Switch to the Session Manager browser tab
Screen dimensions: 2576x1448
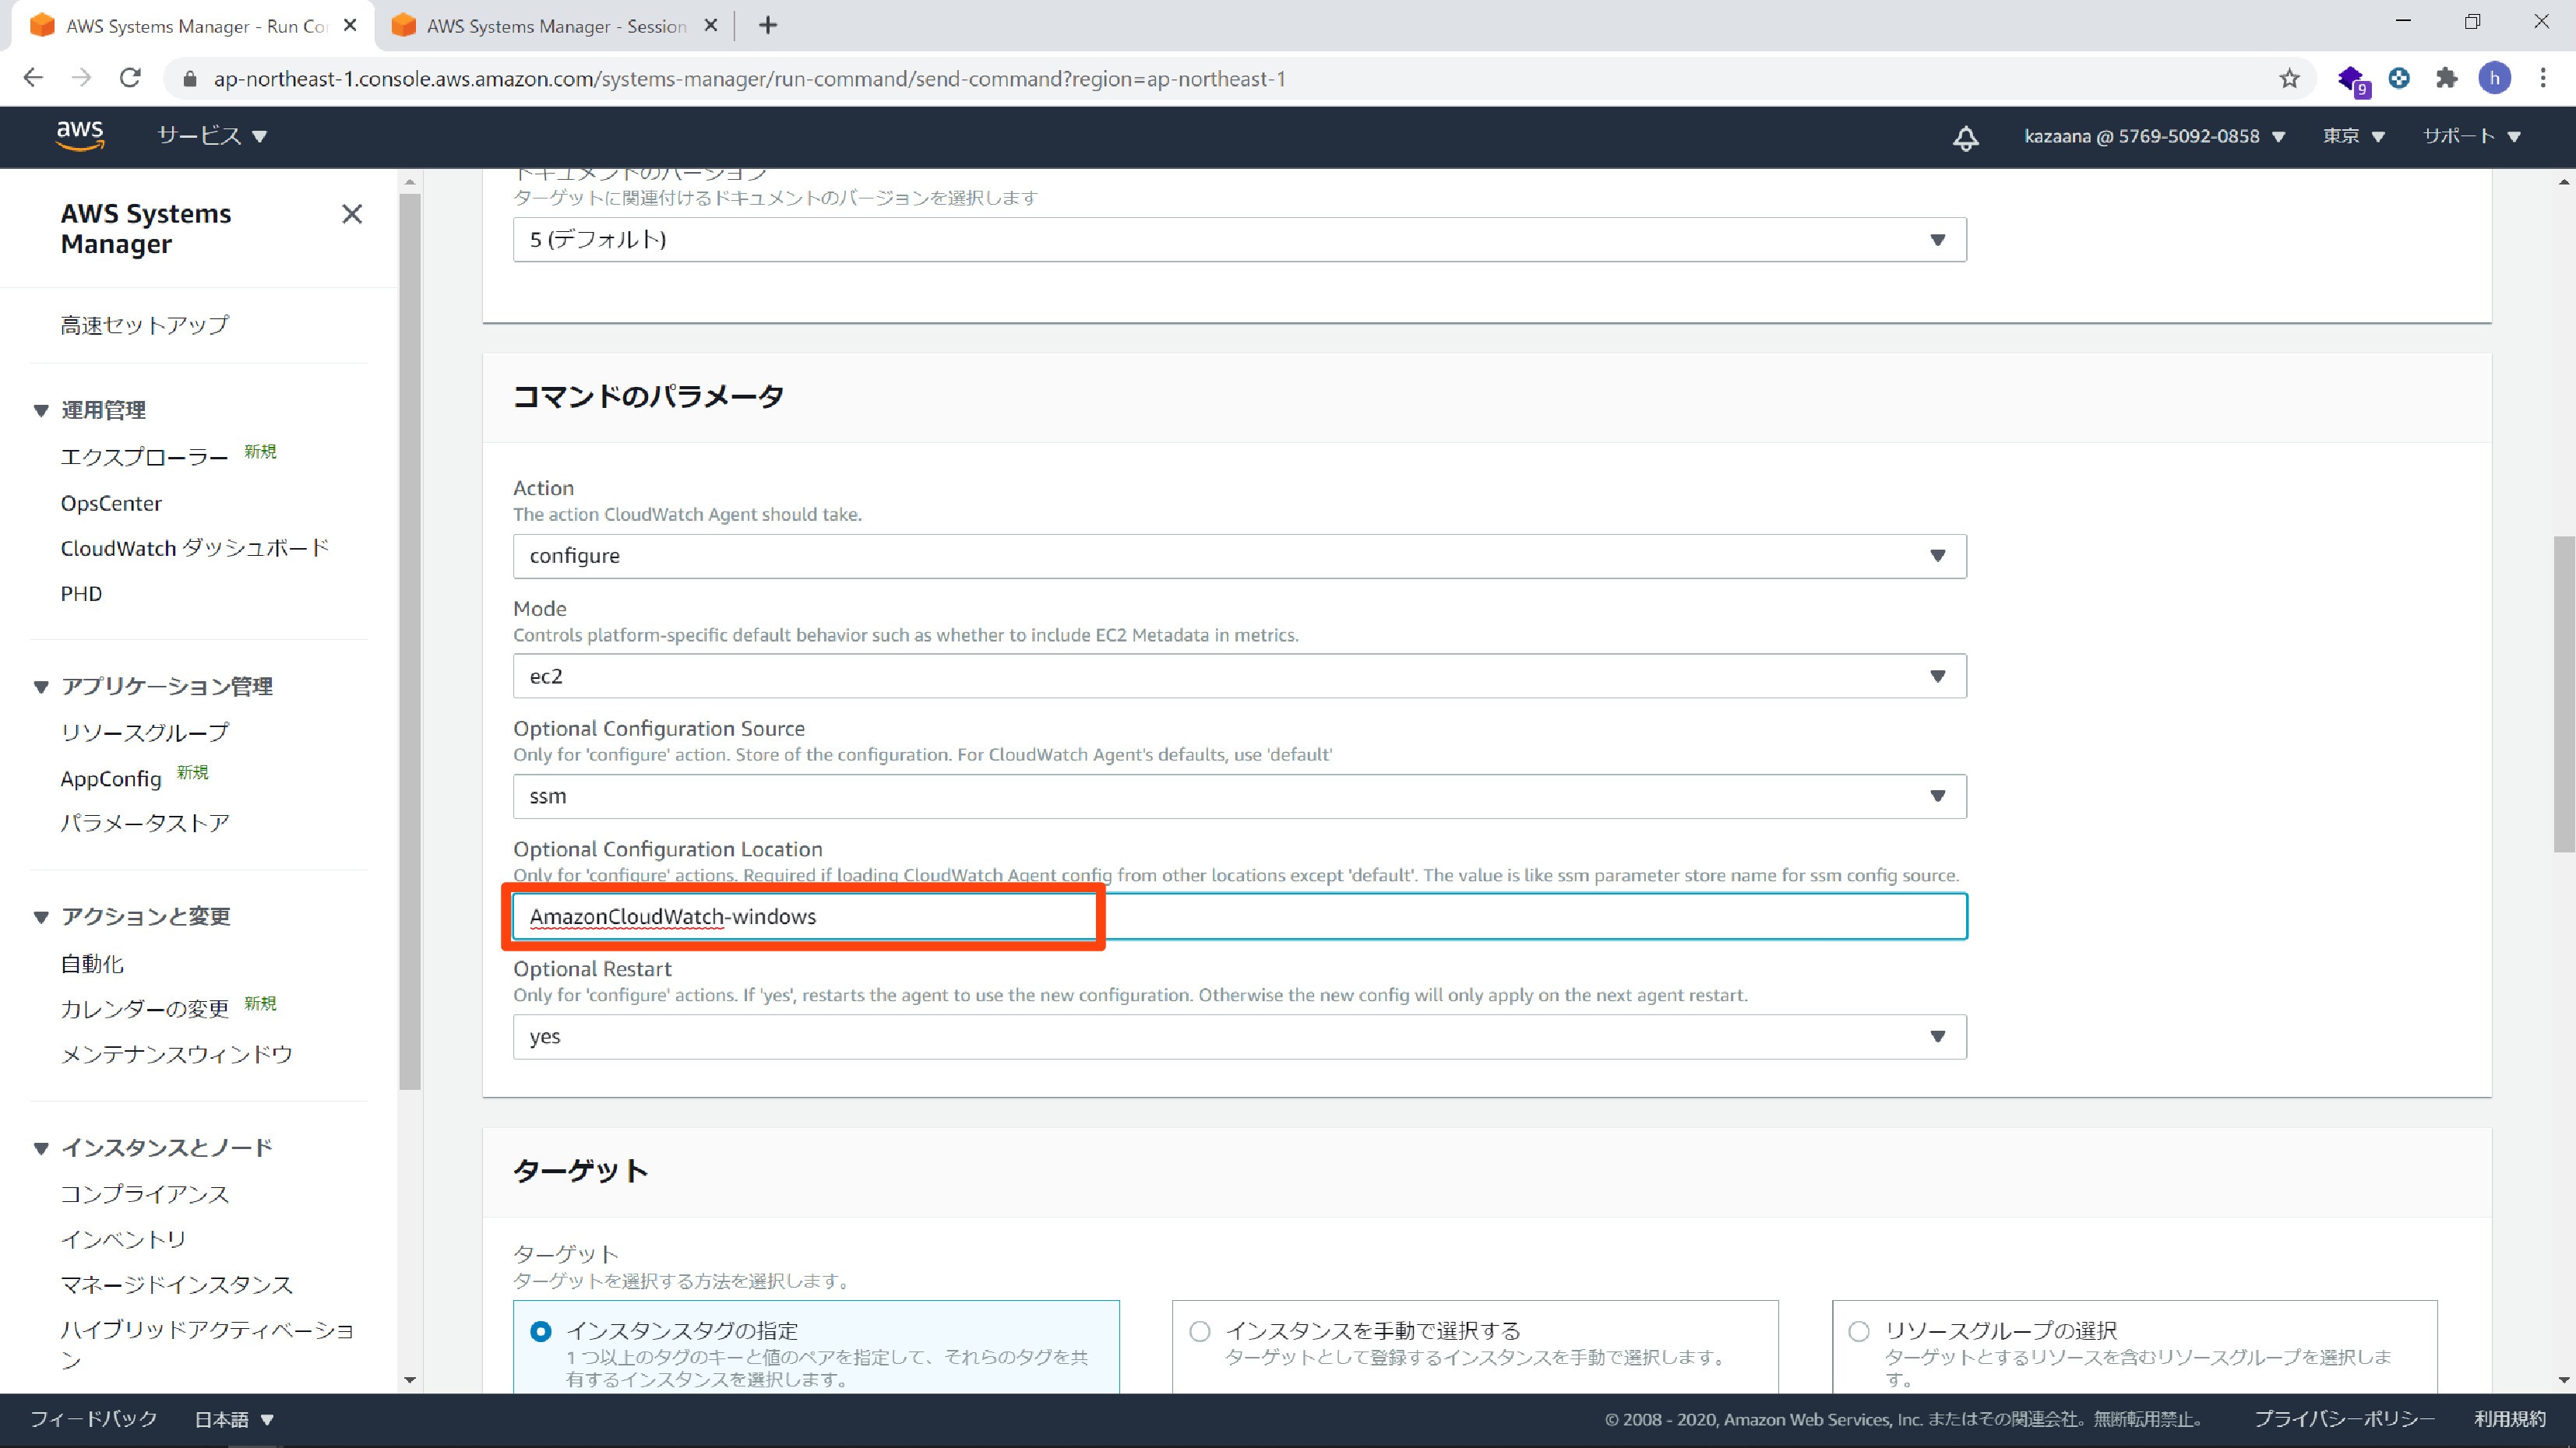[555, 26]
